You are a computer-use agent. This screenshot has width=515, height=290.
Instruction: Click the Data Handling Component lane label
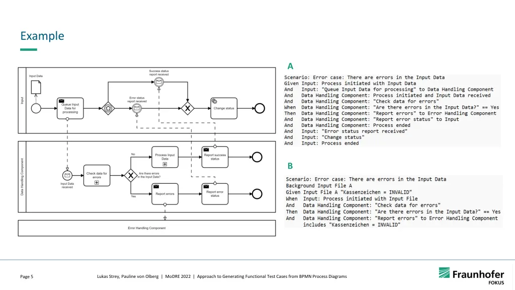pos(22,177)
